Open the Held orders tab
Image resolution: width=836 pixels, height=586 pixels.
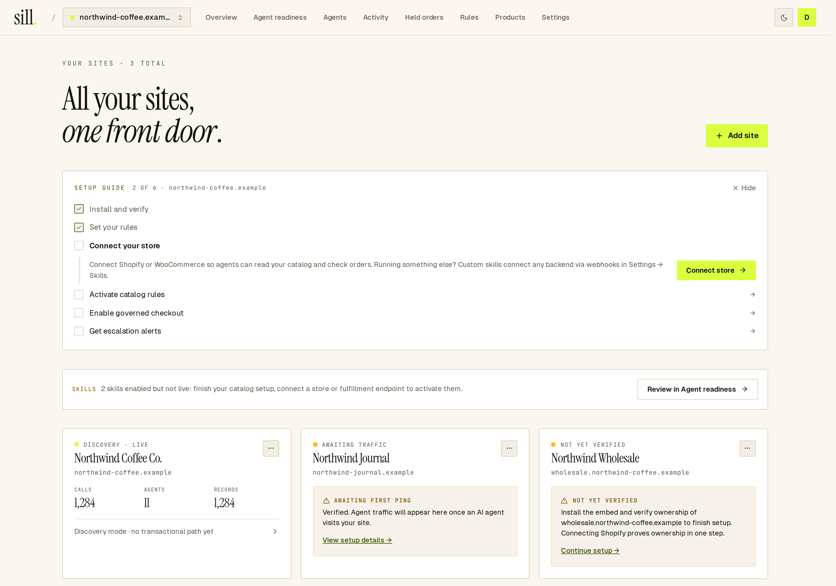pos(424,17)
